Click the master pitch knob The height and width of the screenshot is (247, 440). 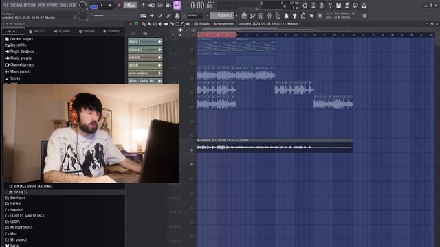click(82, 16)
